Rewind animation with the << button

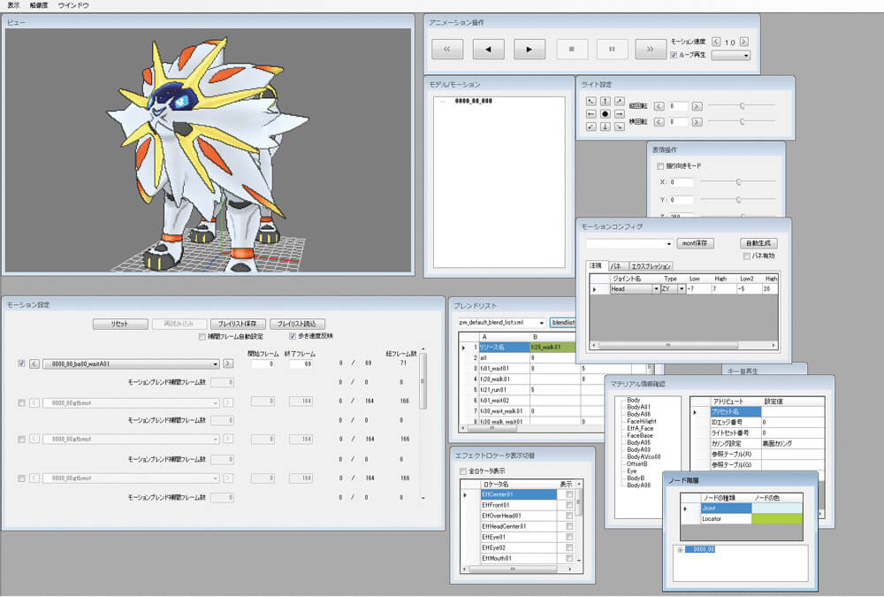[447, 50]
